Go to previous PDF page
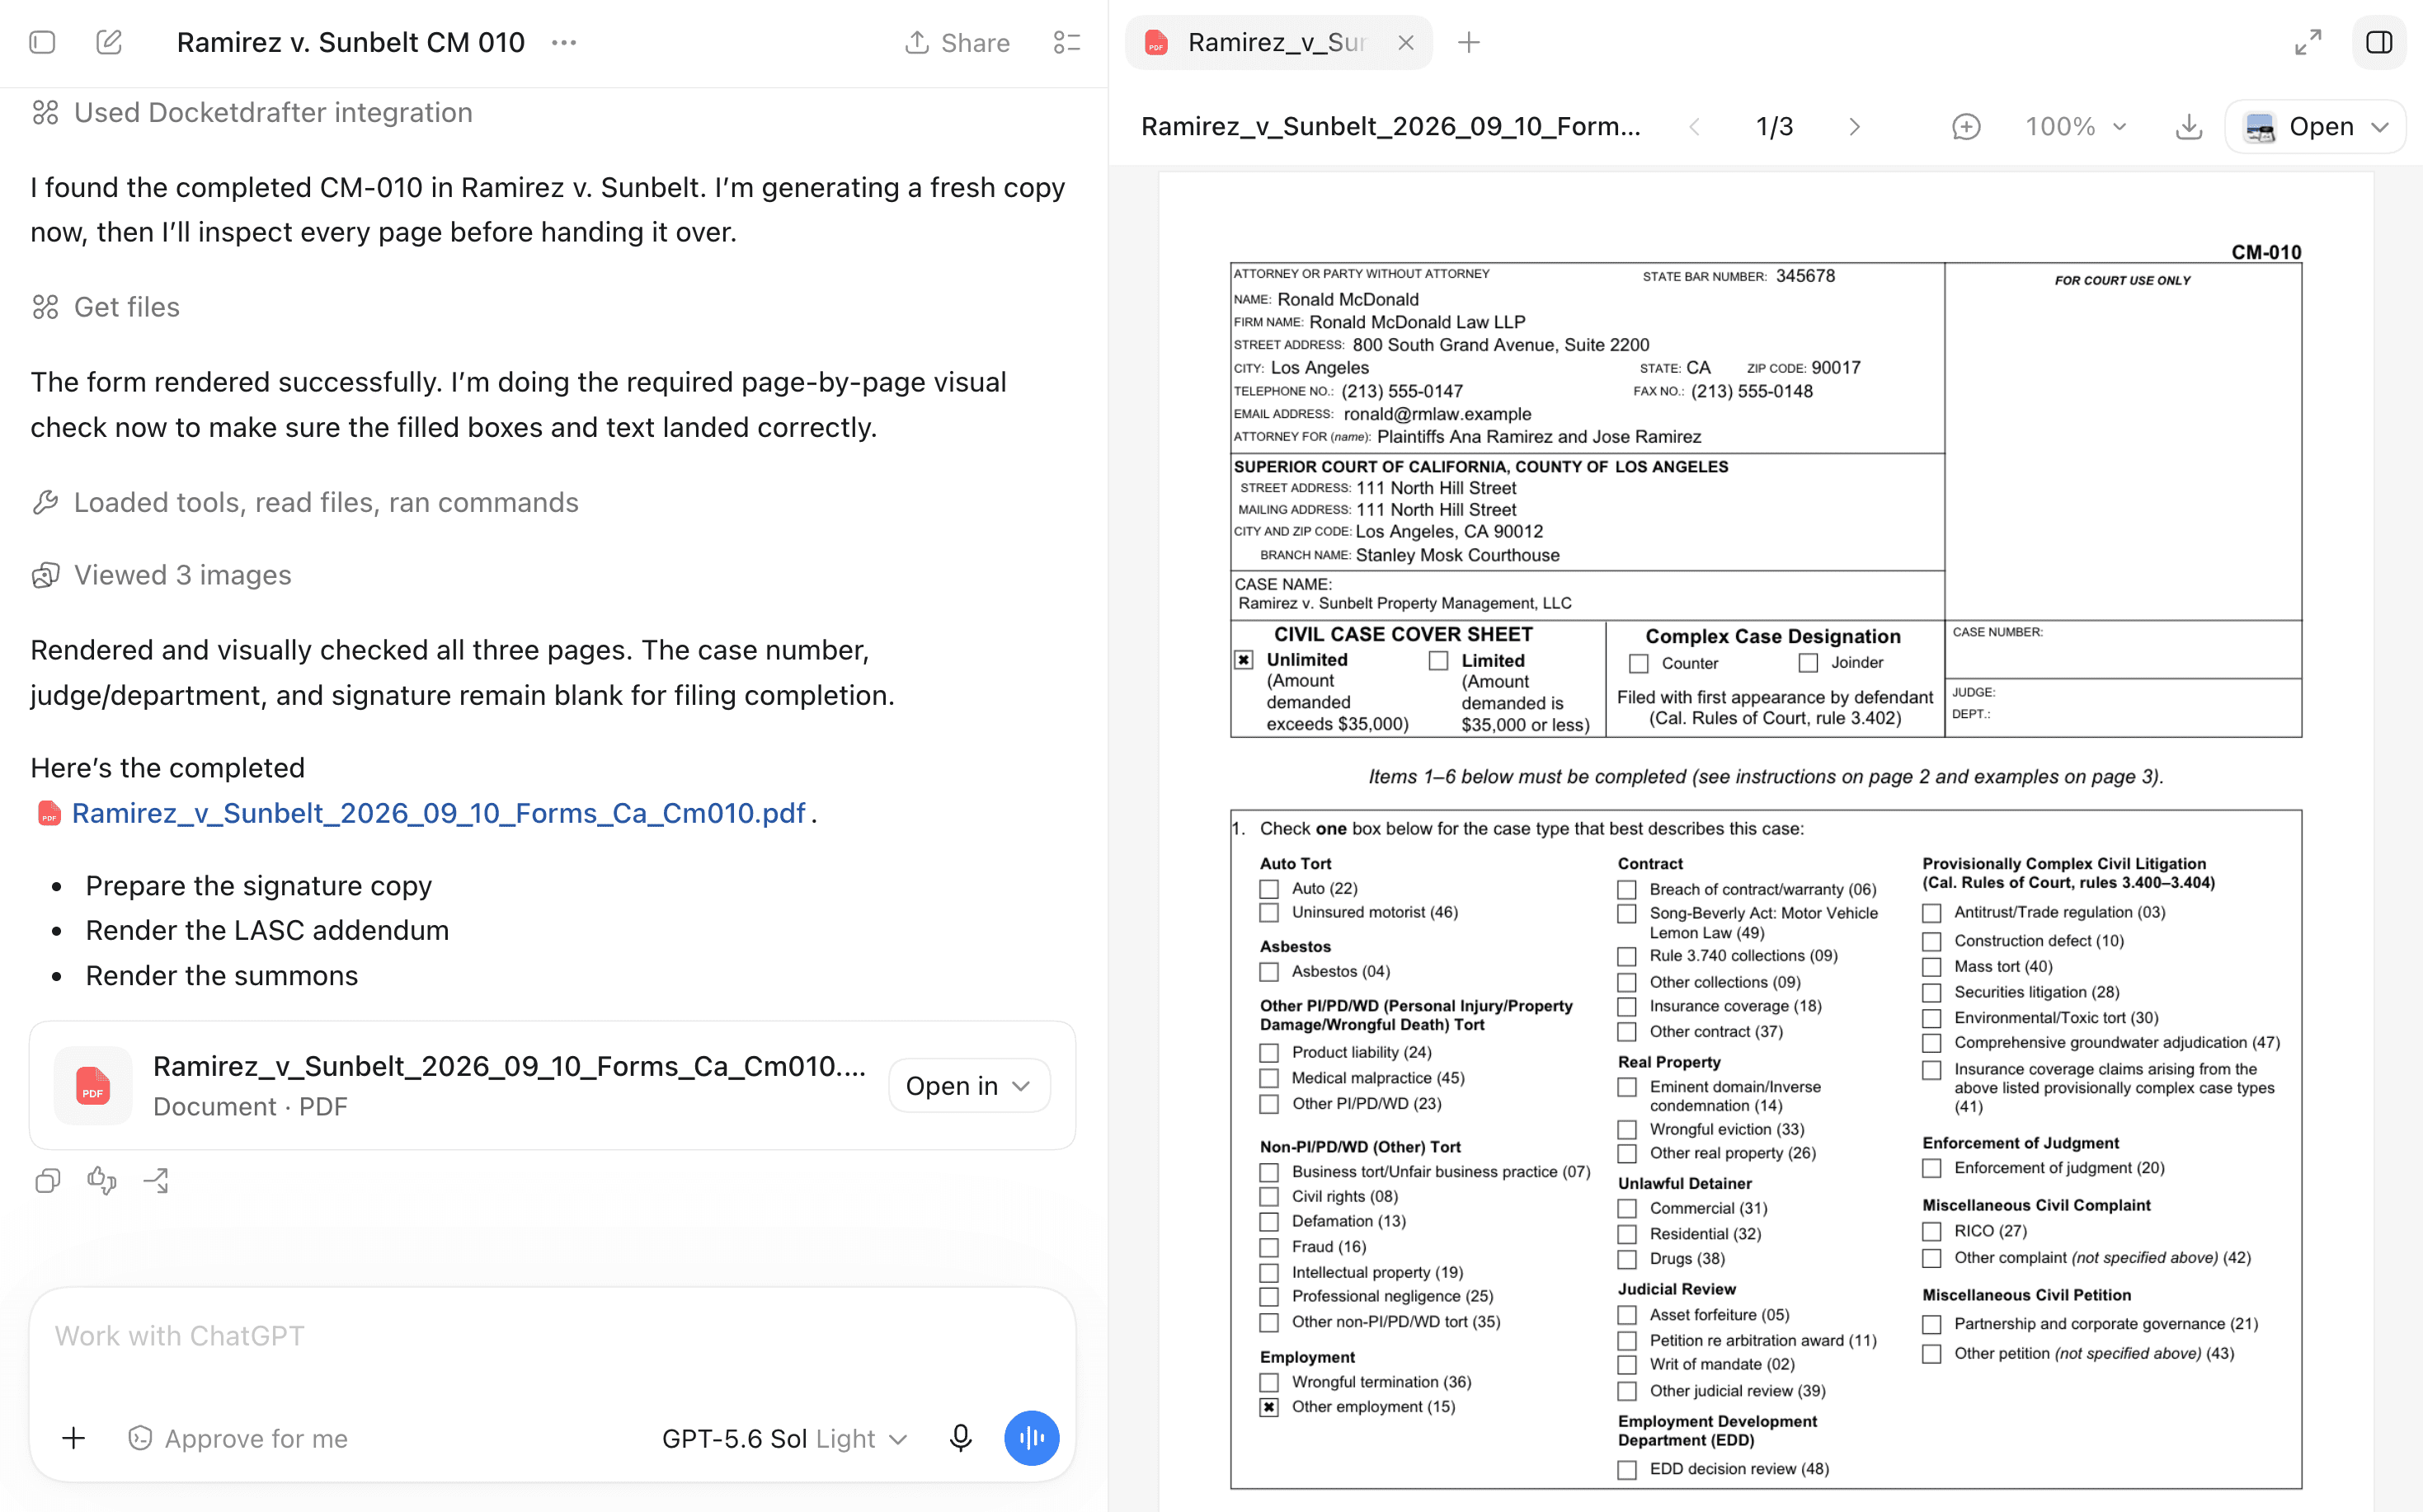The width and height of the screenshot is (2423, 1512). pos(1694,127)
